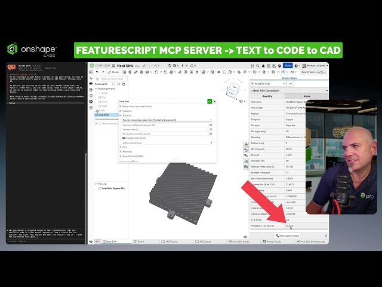This screenshot has width=382, height=287.
Task: Click the filter funnel icon in feature list
Action: click(x=97, y=79)
